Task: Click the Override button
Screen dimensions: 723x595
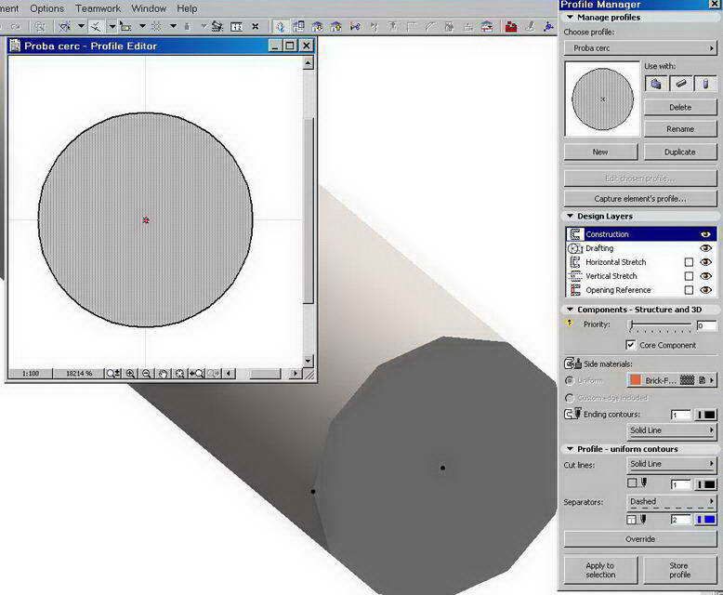Action: pos(640,538)
